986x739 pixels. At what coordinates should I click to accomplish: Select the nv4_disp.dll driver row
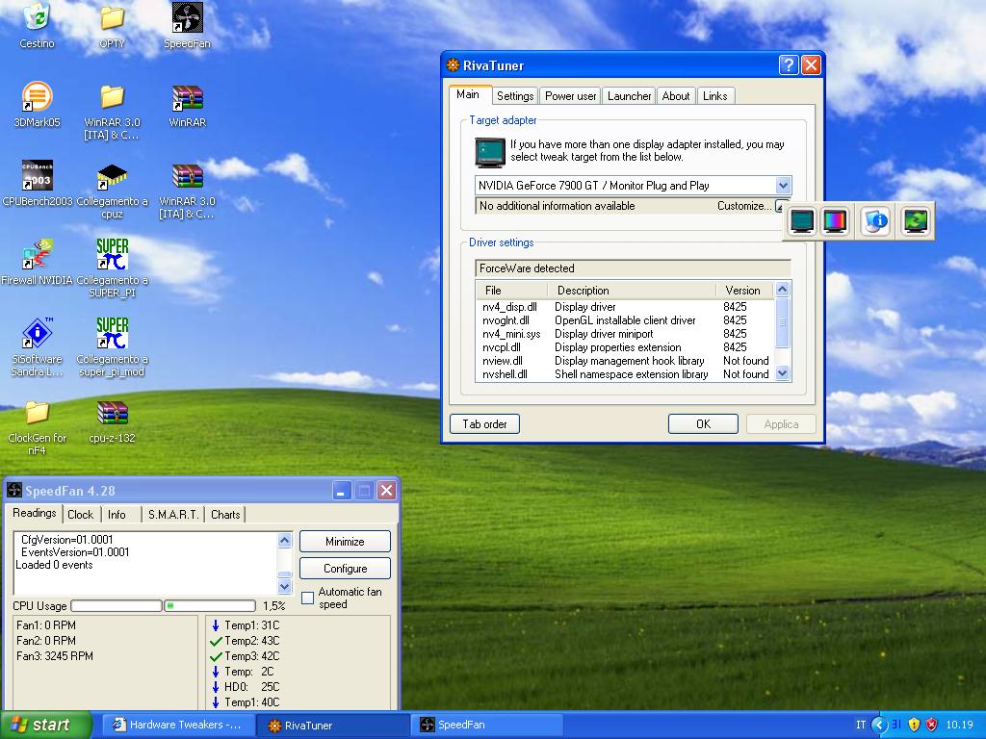pos(626,307)
